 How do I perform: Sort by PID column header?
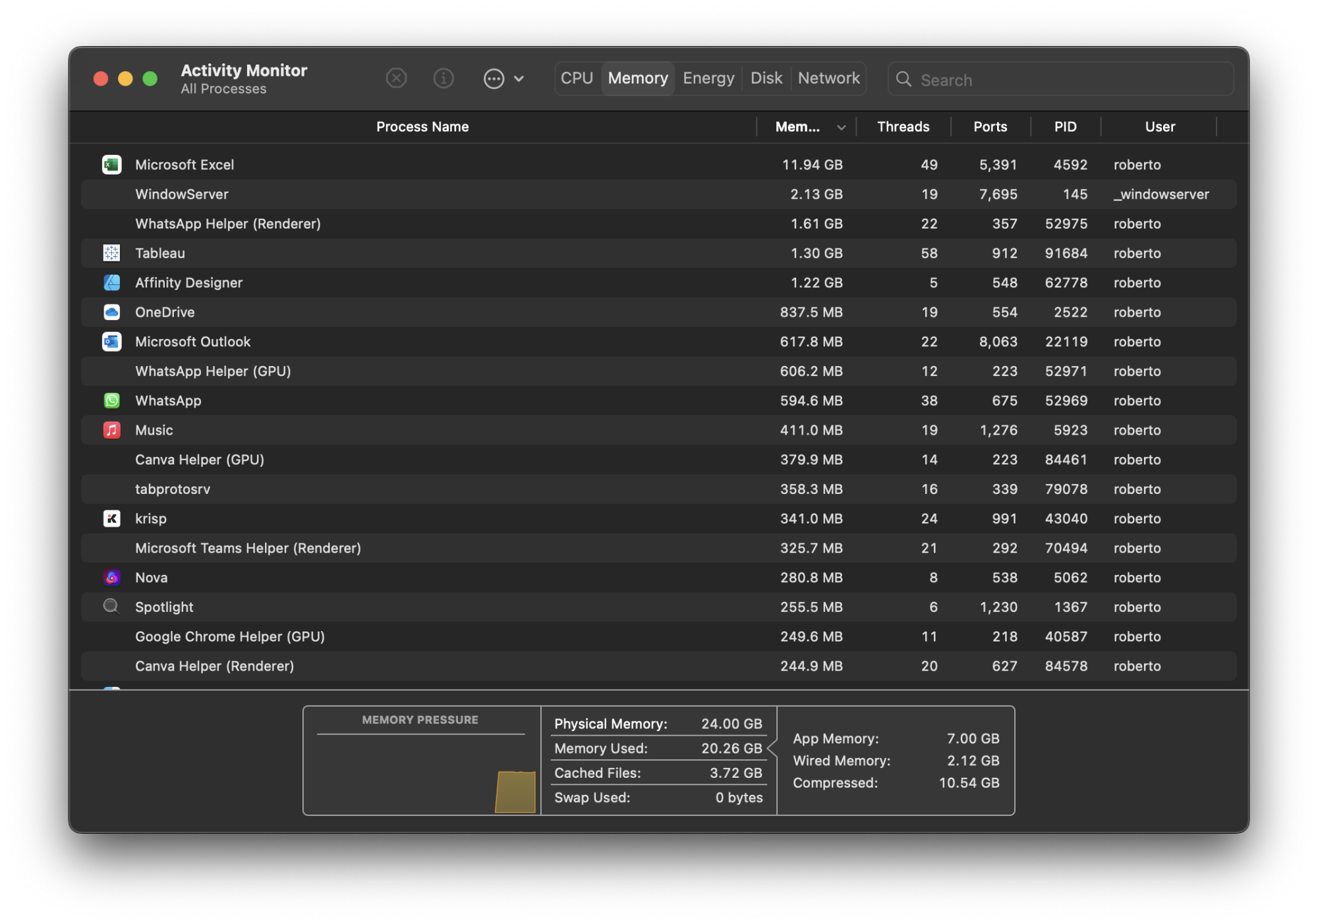click(x=1065, y=127)
